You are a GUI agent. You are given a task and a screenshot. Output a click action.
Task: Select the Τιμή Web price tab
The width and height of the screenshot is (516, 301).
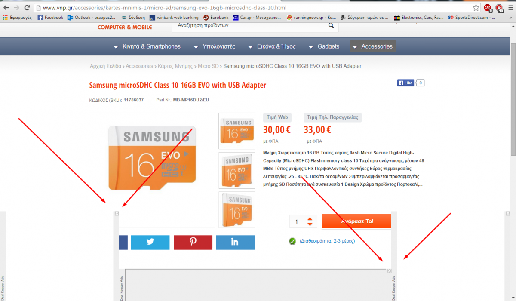pos(277,117)
